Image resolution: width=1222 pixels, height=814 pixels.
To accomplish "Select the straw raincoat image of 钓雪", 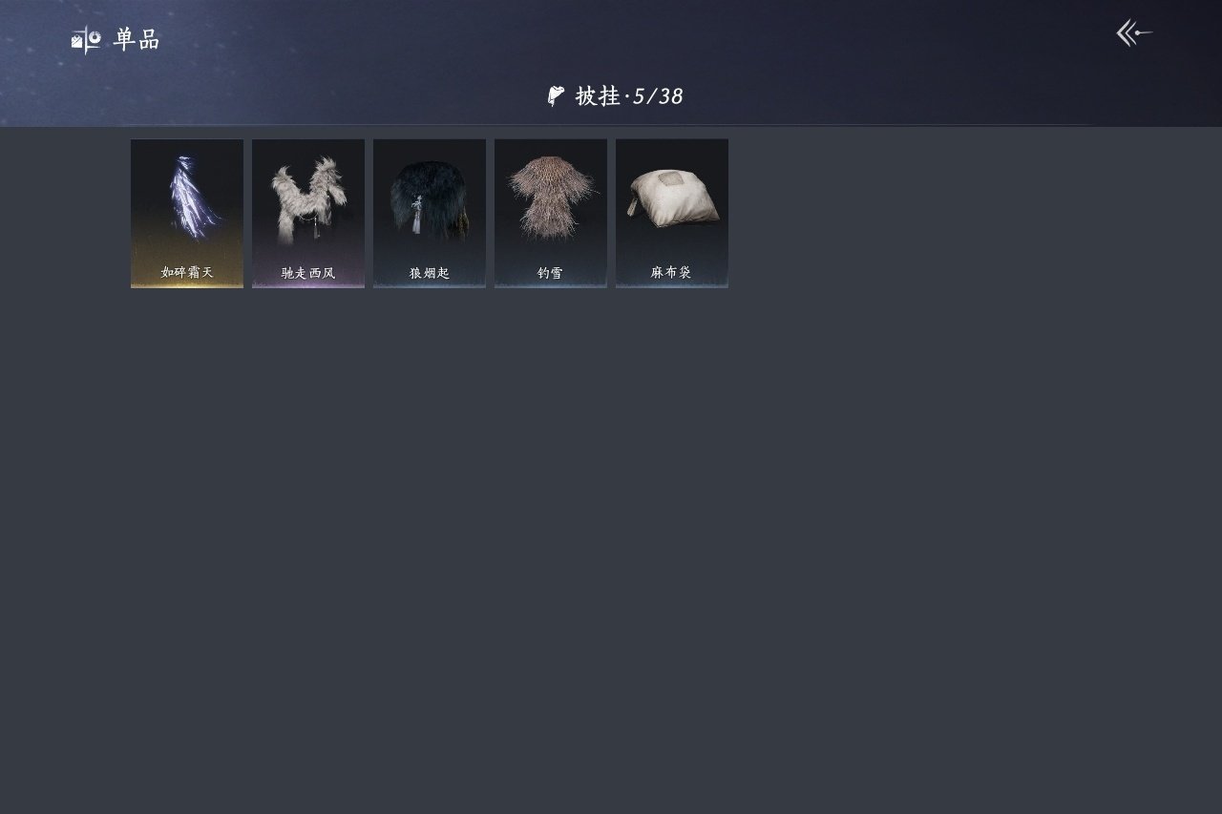I will click(551, 197).
